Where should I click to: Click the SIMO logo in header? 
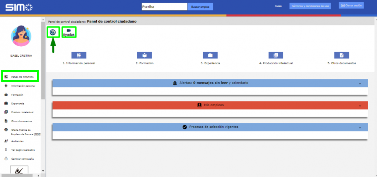[19, 6]
